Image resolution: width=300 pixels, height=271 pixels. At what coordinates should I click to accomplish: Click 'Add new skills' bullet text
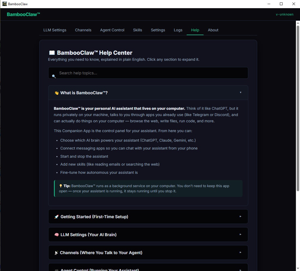point(110,164)
